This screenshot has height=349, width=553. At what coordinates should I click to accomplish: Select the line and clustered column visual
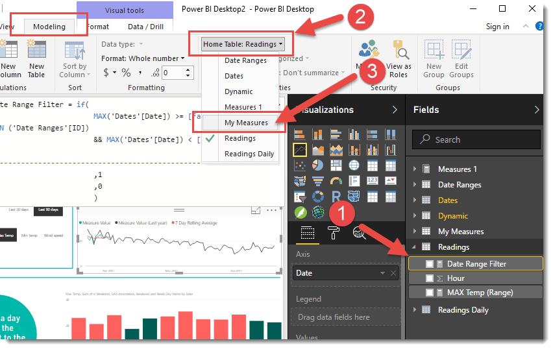373,150
